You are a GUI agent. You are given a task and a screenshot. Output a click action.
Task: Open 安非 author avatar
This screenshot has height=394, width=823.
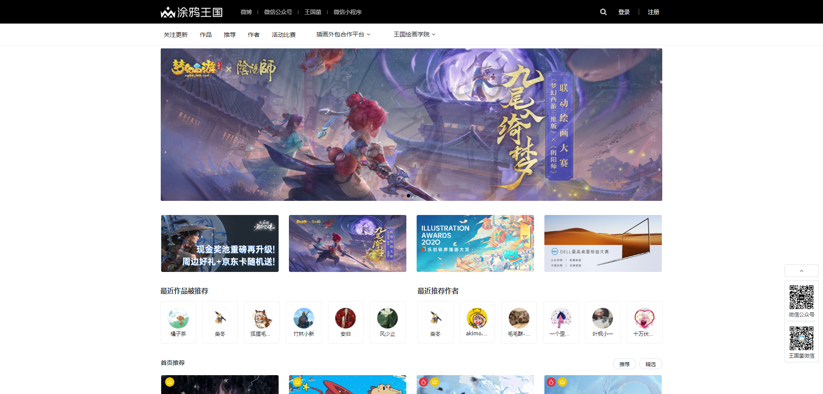point(345,318)
